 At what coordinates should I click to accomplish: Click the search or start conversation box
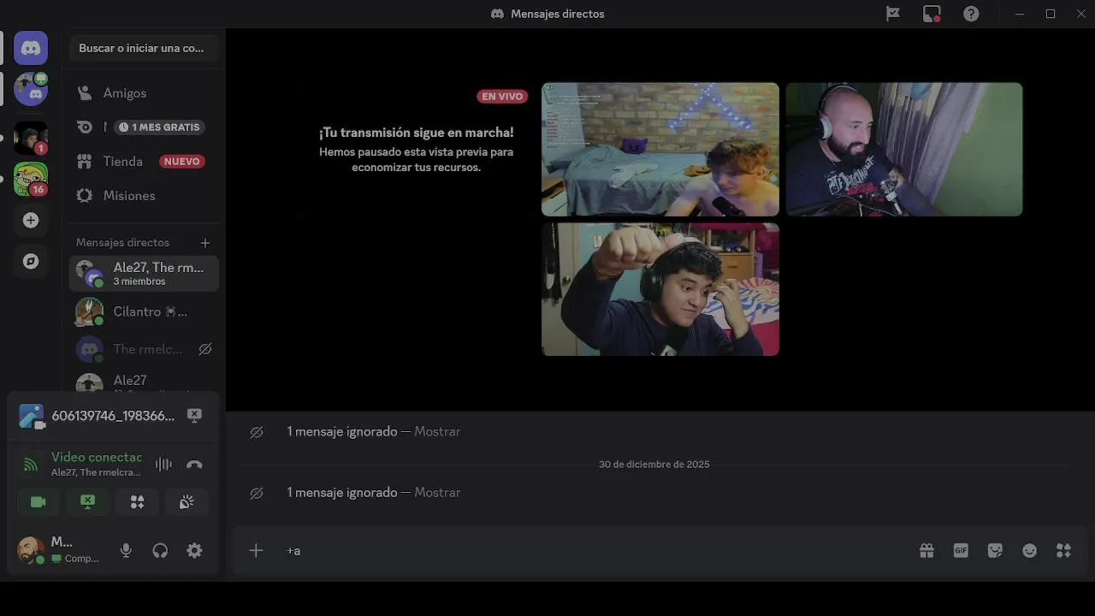pyautogui.click(x=144, y=48)
